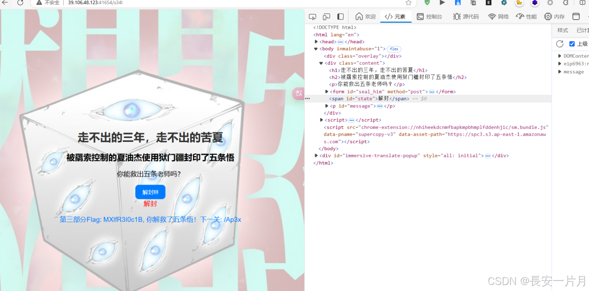Expand the immersive-translate-popup div node

point(316,156)
